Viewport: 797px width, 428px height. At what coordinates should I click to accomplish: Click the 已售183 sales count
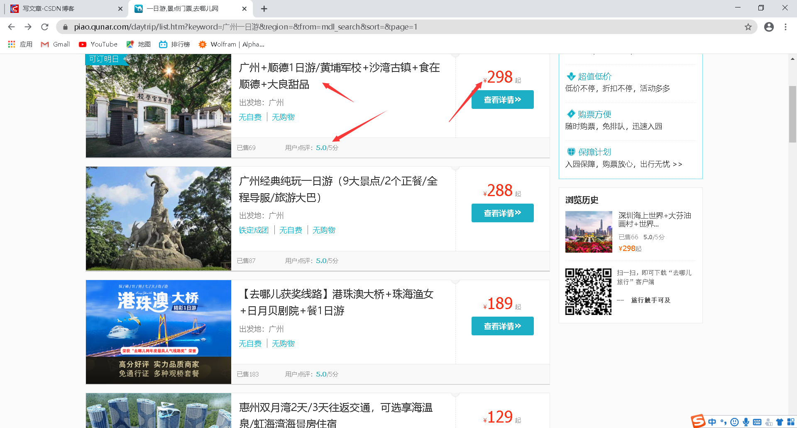click(248, 374)
